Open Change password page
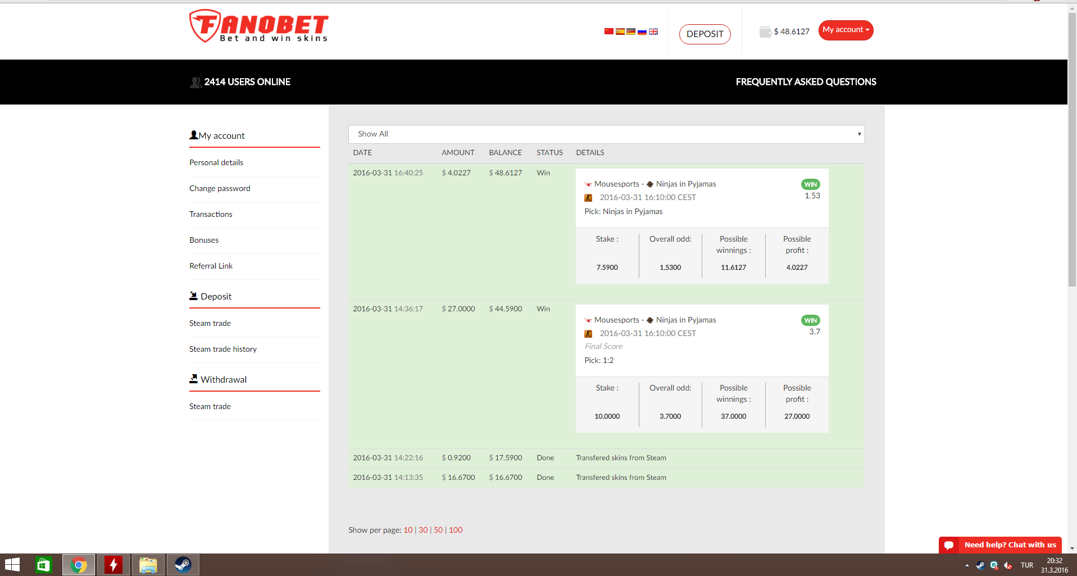Screen dimensions: 1077x576 click(x=220, y=188)
